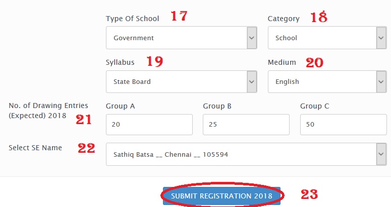391x207 pixels.
Task: Select the Group C entries input field
Action: pyautogui.click(x=343, y=125)
